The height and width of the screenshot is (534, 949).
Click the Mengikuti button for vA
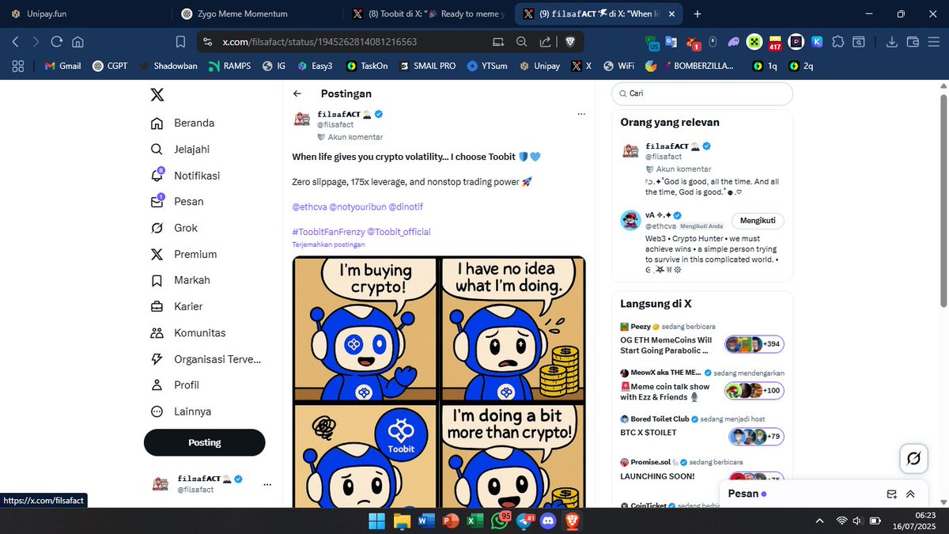point(758,221)
